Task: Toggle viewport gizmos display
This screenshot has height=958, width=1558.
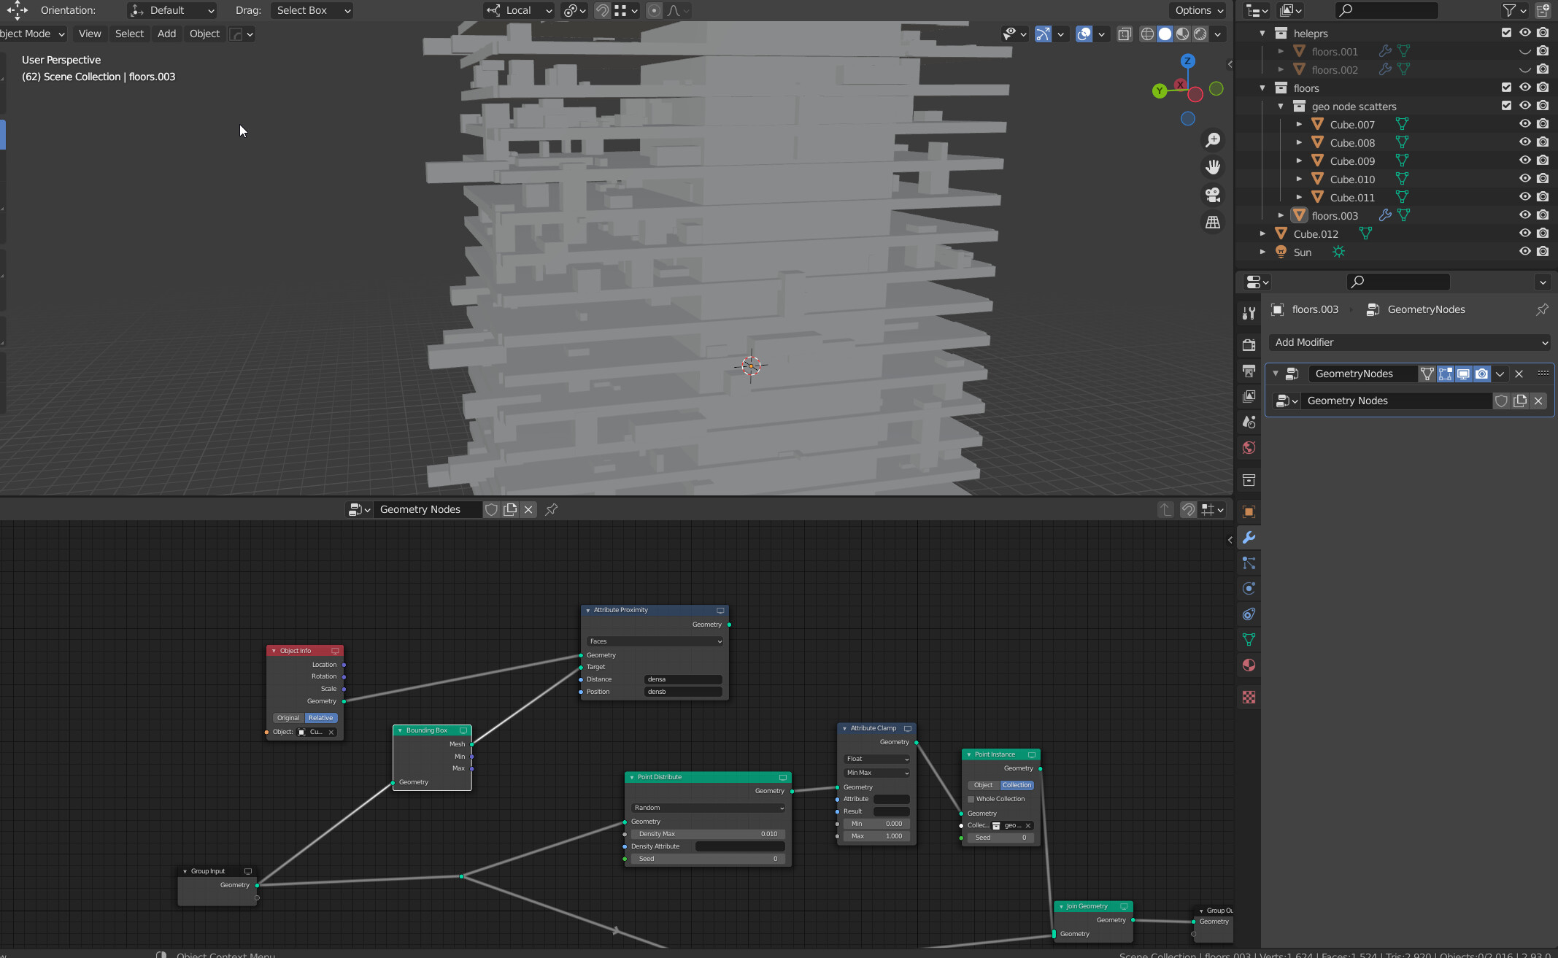Action: coord(1043,34)
